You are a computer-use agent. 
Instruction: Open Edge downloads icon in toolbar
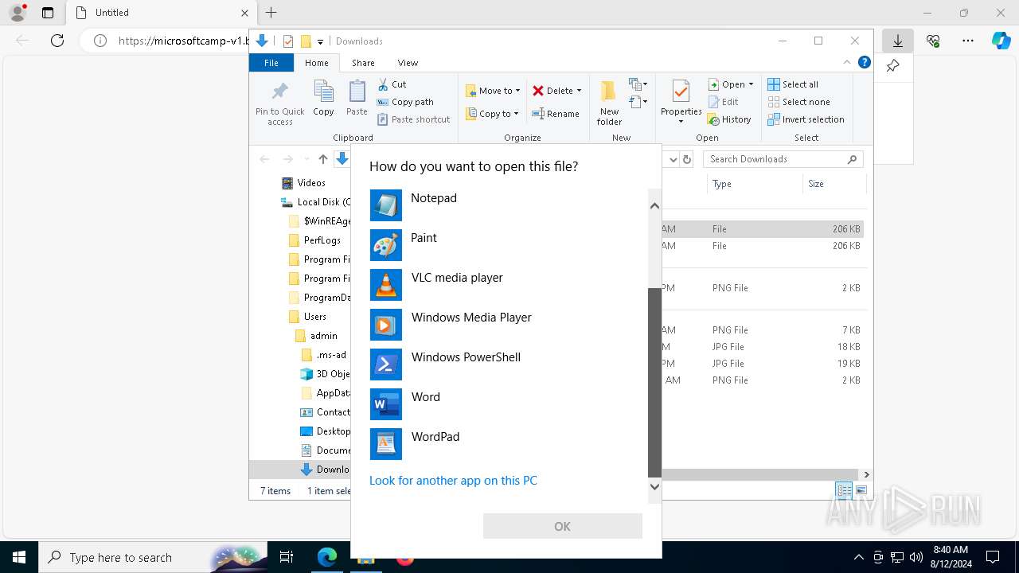point(897,41)
